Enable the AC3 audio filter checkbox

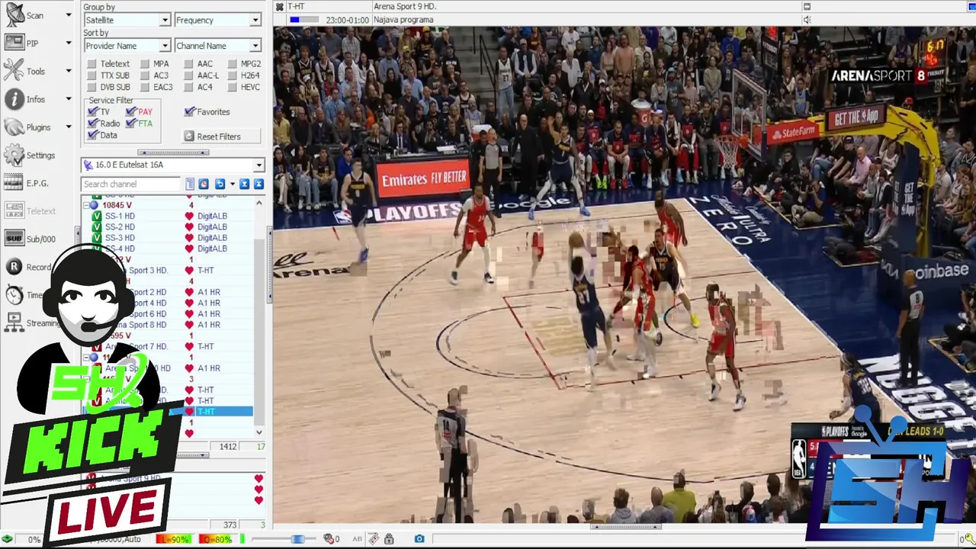click(145, 75)
